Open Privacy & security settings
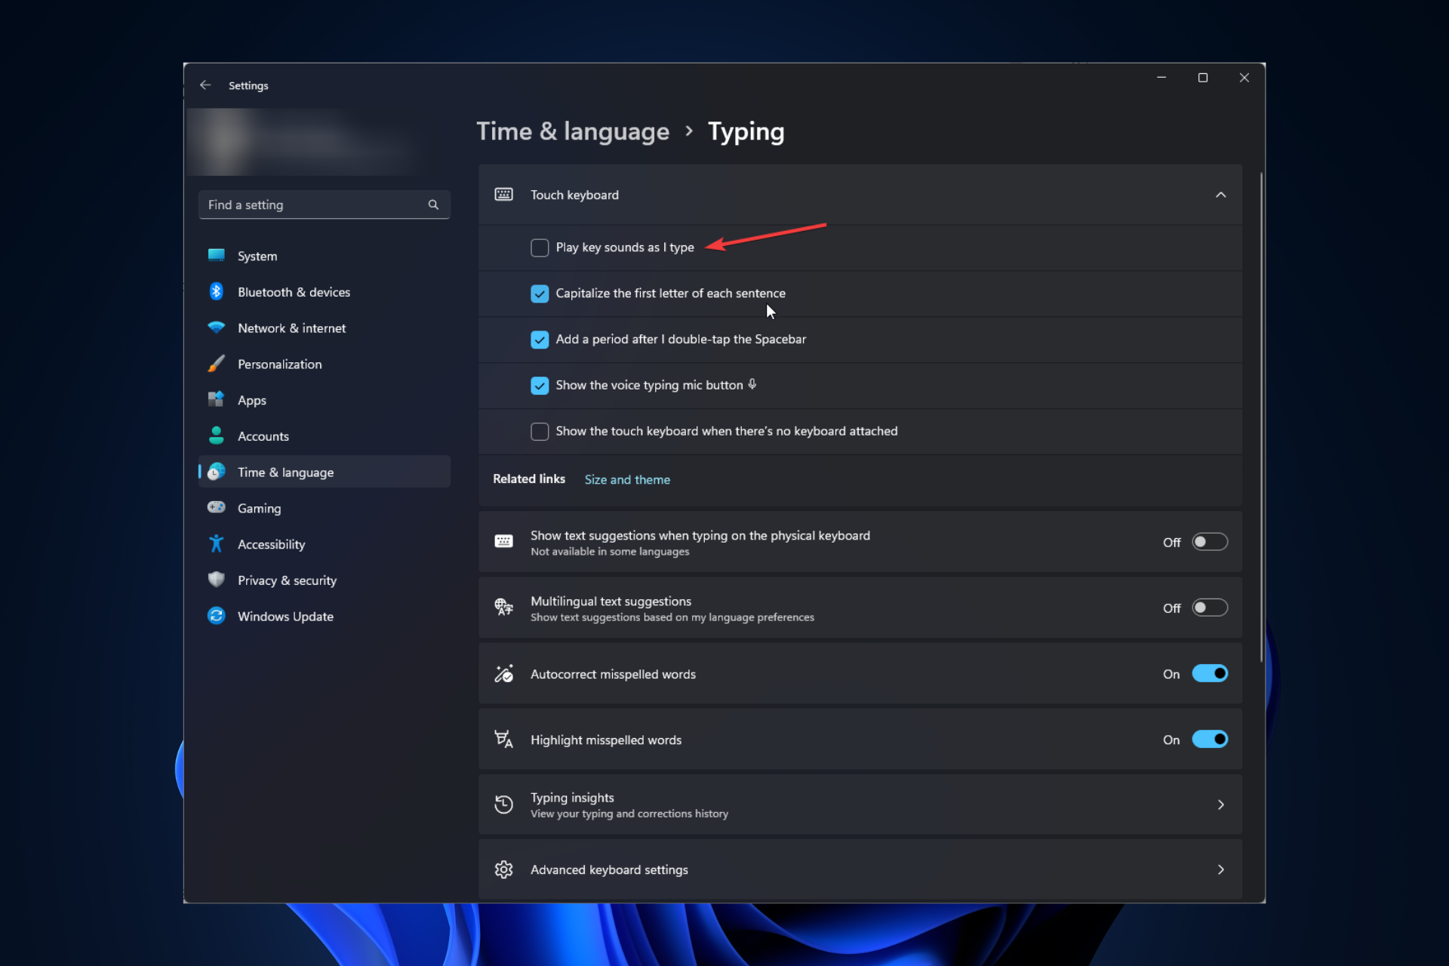 (286, 580)
